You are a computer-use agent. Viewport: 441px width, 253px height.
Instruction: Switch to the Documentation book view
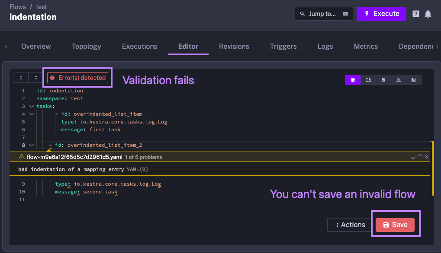(x=368, y=80)
